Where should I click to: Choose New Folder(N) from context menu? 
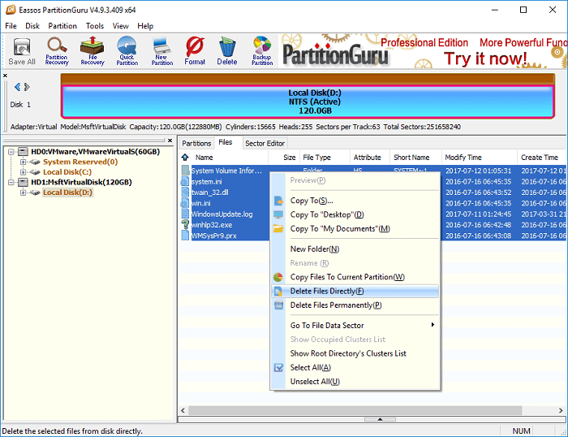[x=355, y=249]
